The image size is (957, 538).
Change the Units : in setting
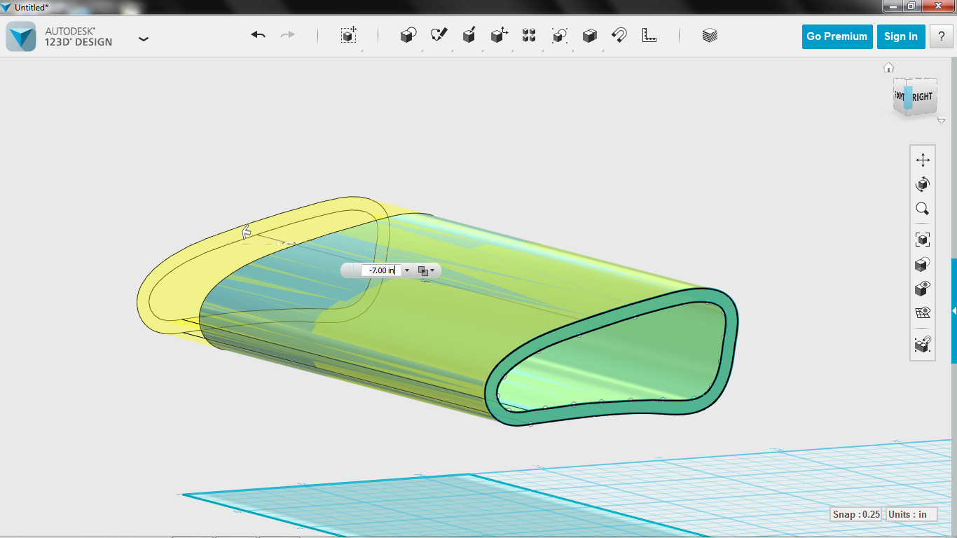(911, 514)
